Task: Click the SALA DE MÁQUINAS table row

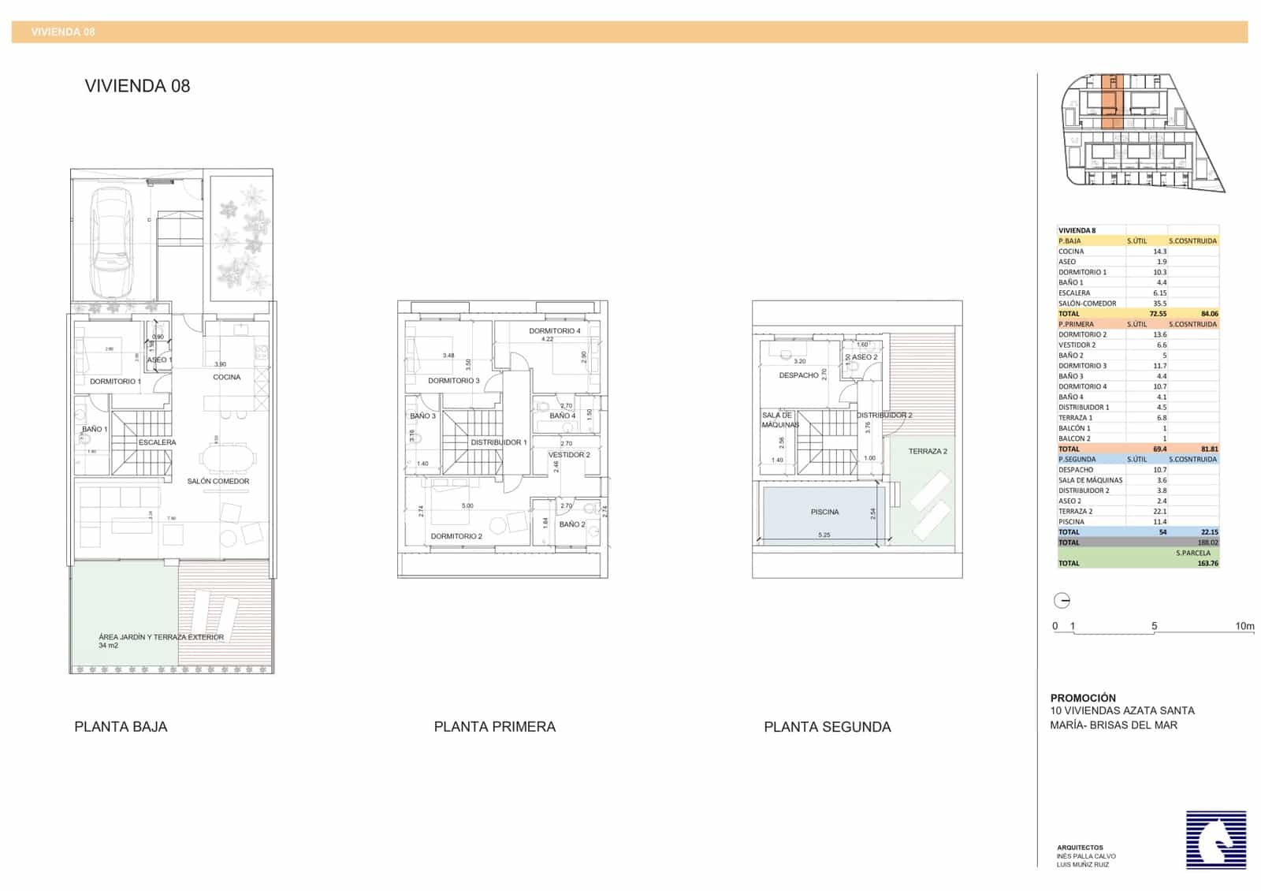Action: click(x=1138, y=480)
